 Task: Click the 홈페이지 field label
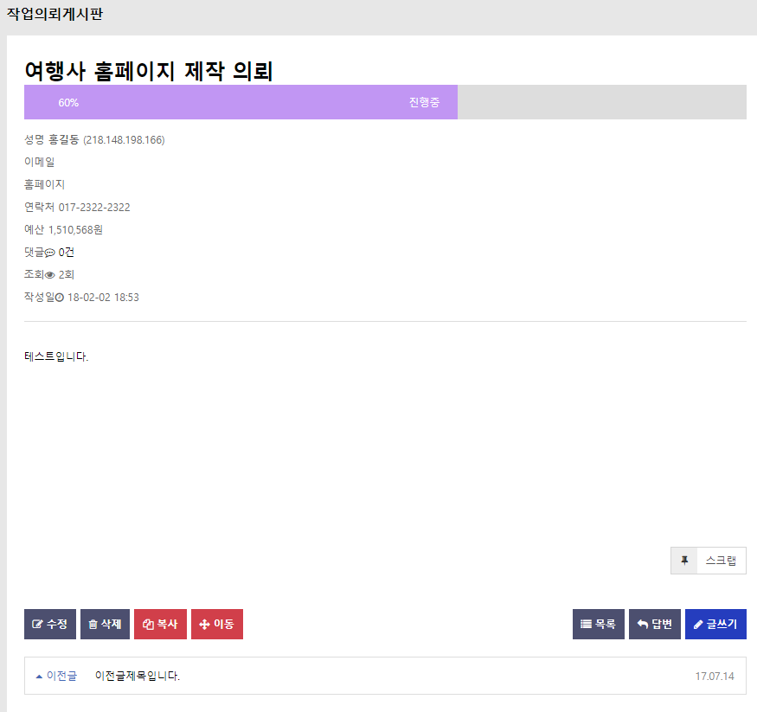pos(44,184)
